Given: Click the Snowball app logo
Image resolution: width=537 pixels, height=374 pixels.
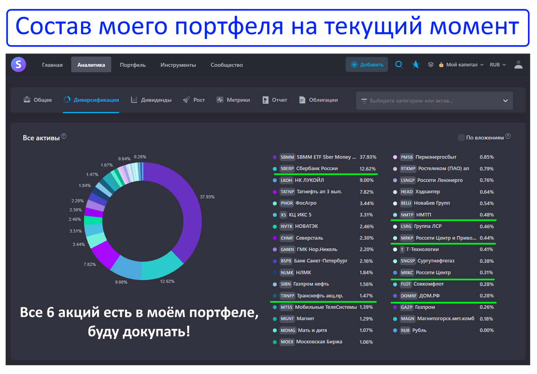Looking at the screenshot, I should (x=18, y=64).
